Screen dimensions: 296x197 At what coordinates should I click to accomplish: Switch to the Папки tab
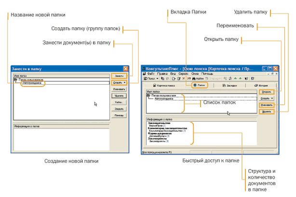pos(200,85)
